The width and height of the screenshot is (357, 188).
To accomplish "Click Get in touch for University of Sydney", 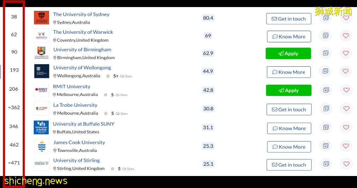I will point(289,19).
